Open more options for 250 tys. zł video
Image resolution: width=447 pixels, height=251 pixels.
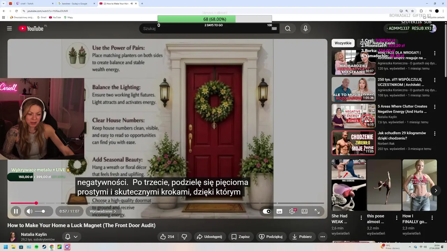(435, 80)
